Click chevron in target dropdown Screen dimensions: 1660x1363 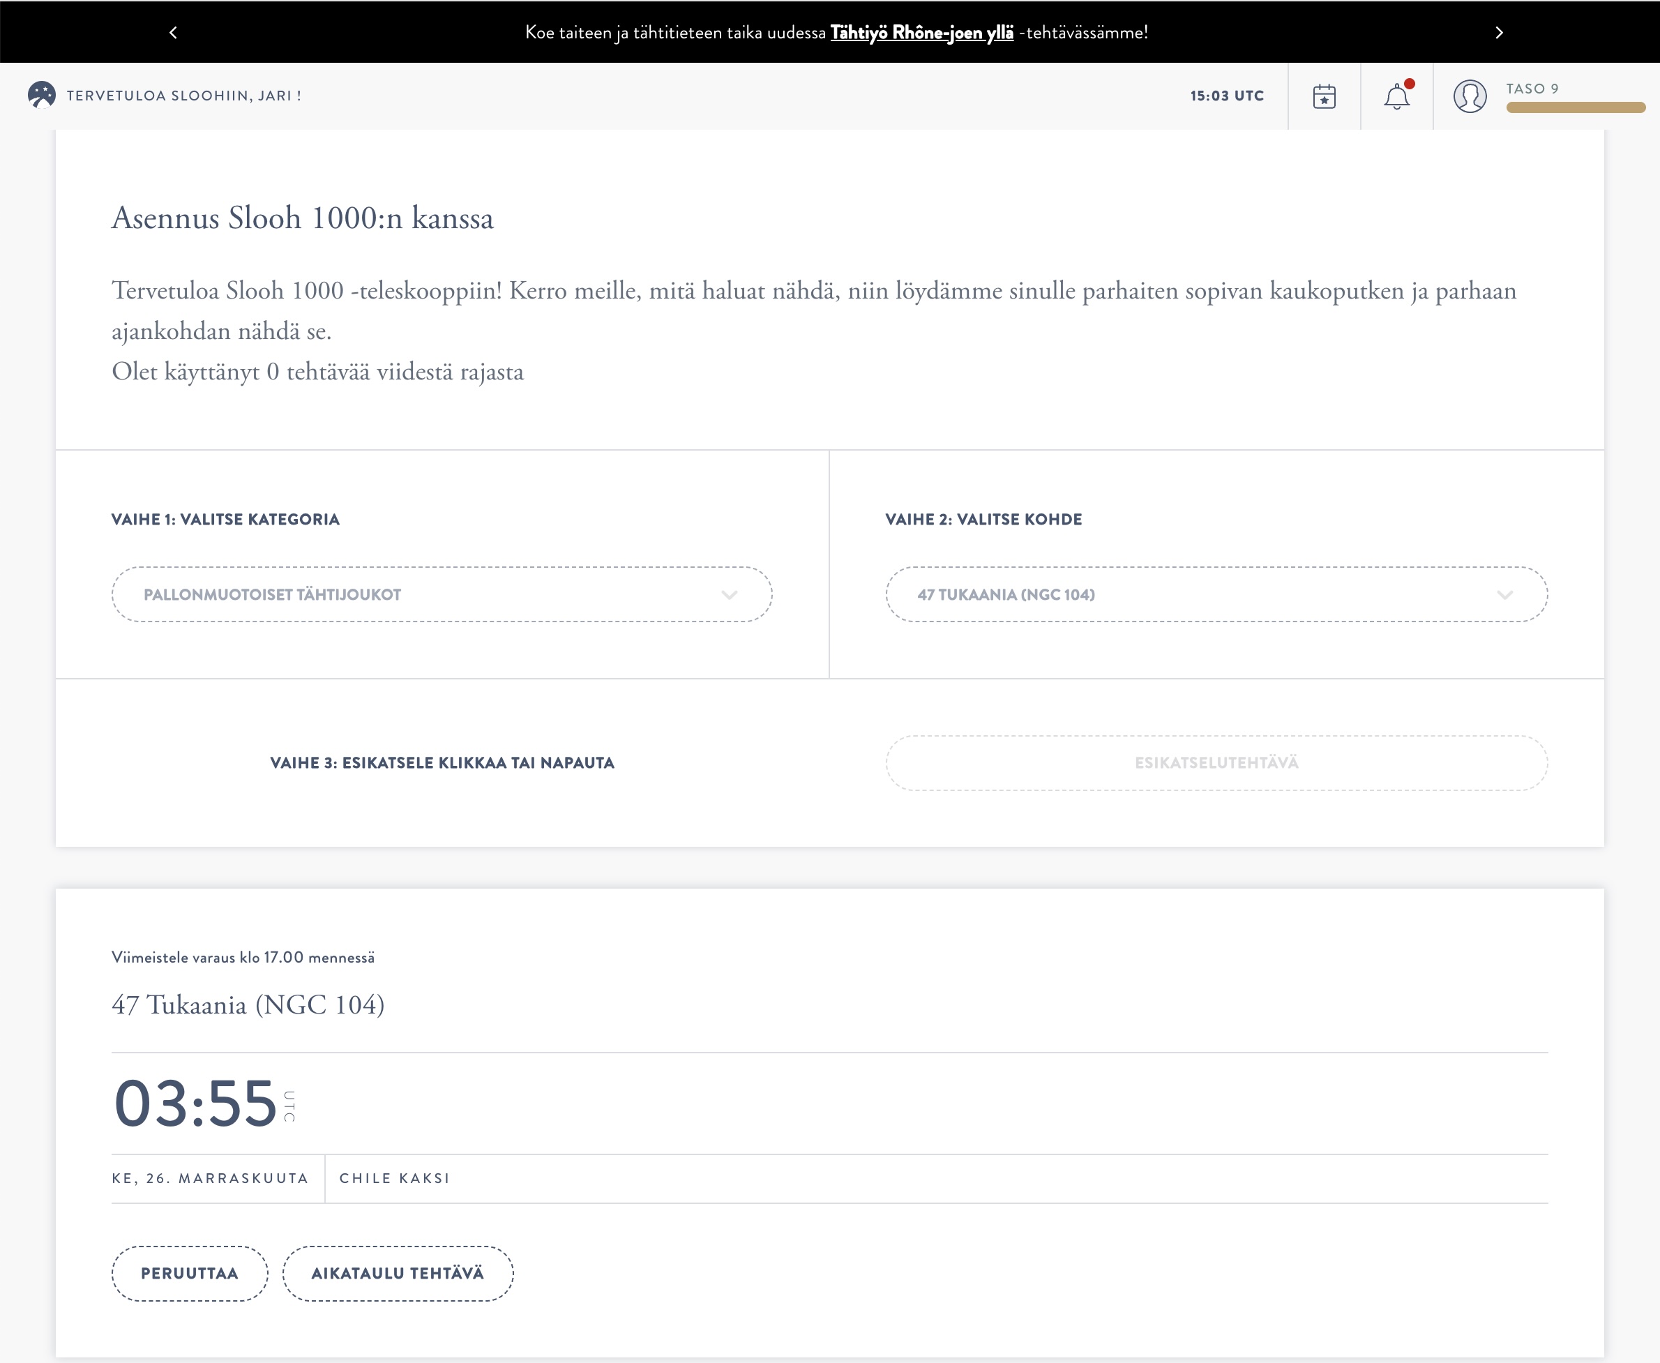tap(1504, 594)
